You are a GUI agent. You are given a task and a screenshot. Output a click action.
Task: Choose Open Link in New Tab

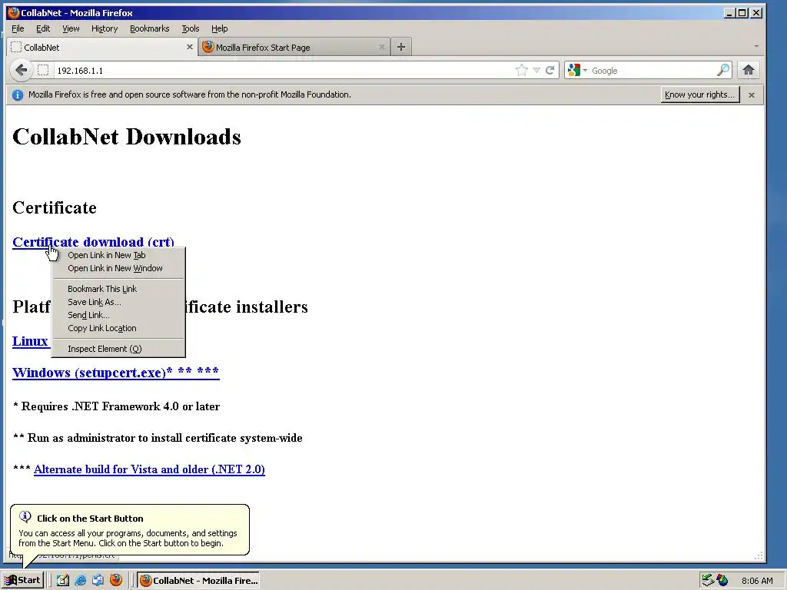[x=118, y=255]
